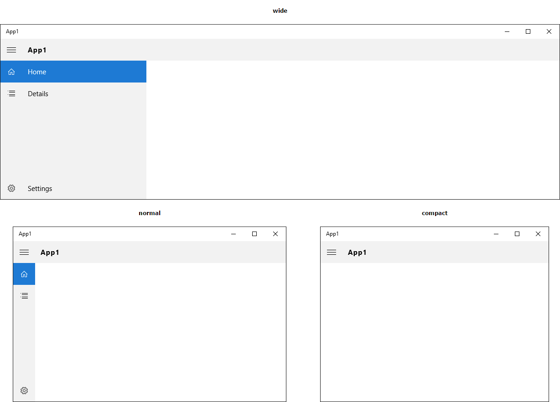
Task: Close the normal App1 window
Action: click(275, 234)
